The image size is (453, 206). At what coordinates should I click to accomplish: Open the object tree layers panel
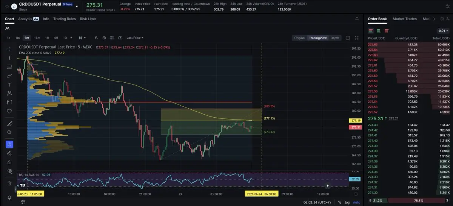pyautogui.click(x=9, y=197)
